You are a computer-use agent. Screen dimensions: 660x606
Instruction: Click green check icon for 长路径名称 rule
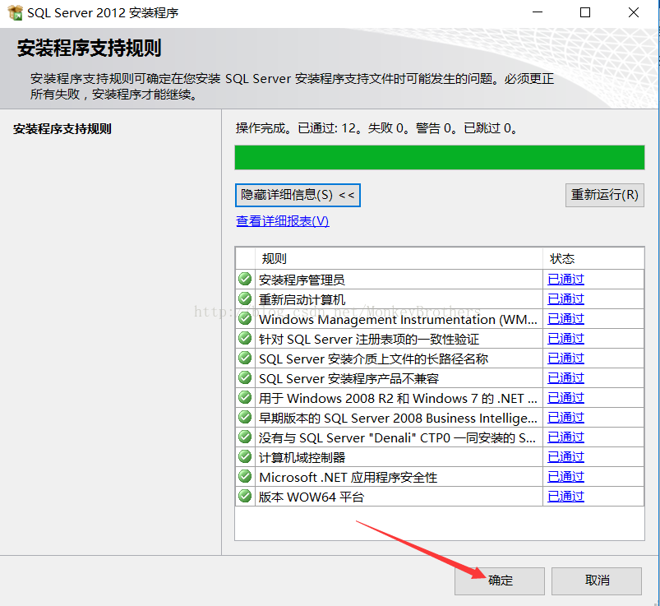pos(245,358)
